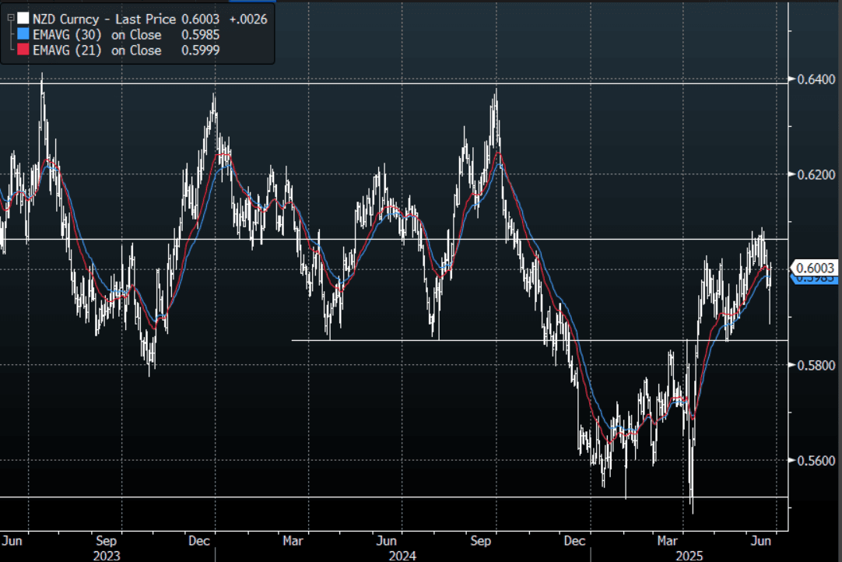The width and height of the screenshot is (842, 562).
Task: Click the 2024 year label on time axis
Action: (402, 555)
